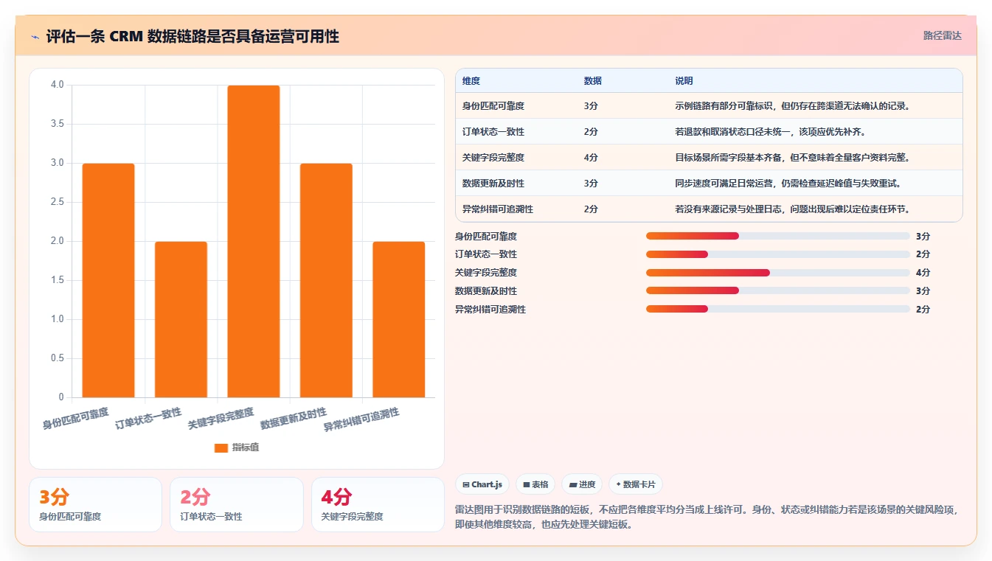The width and height of the screenshot is (992, 561).
Task: Click the 4分 value in the table
Action: (x=591, y=158)
